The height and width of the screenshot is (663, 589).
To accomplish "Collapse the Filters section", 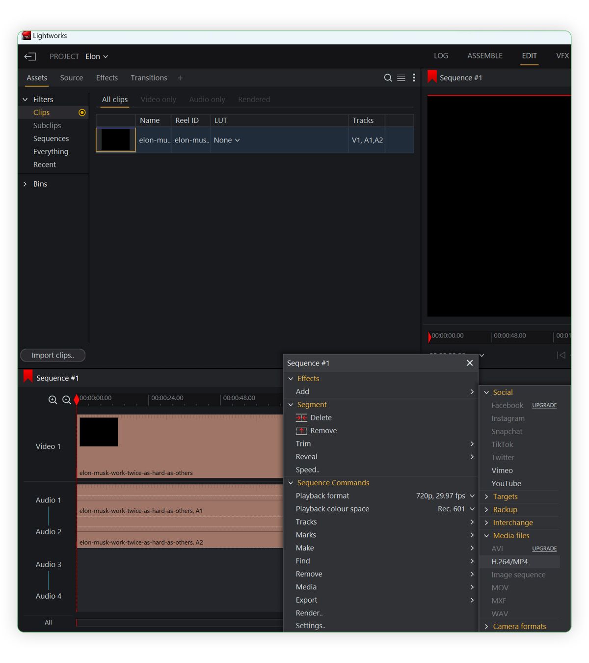I will click(x=25, y=99).
